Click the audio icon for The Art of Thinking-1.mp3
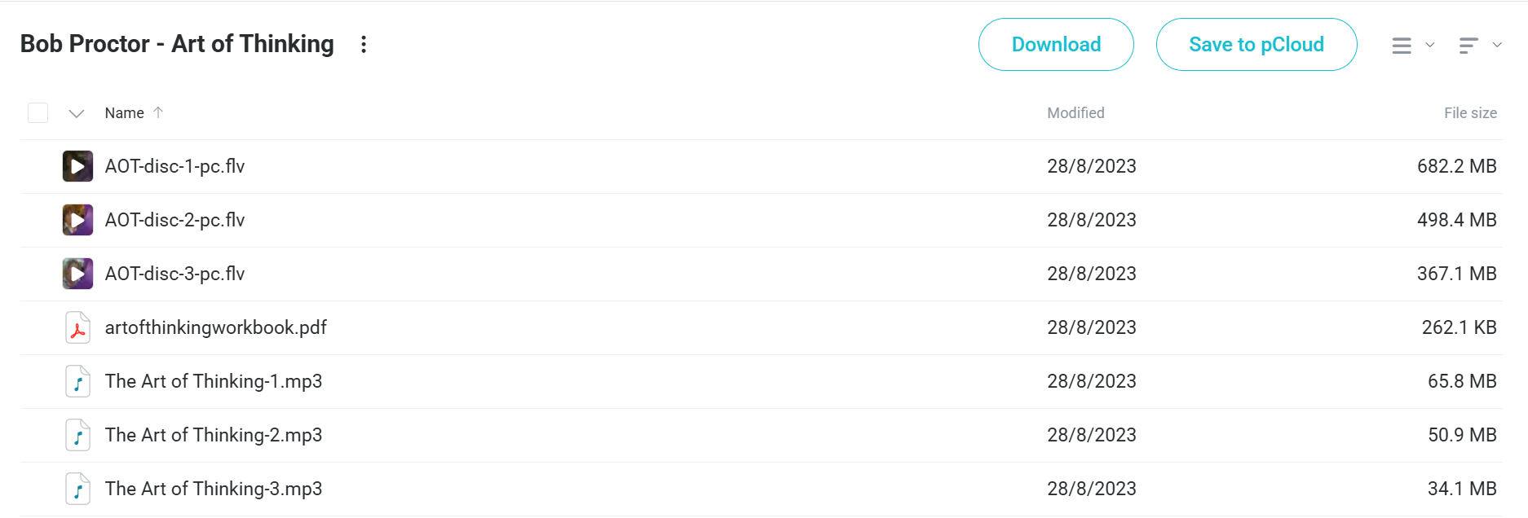Image resolution: width=1528 pixels, height=518 pixels. [77, 381]
